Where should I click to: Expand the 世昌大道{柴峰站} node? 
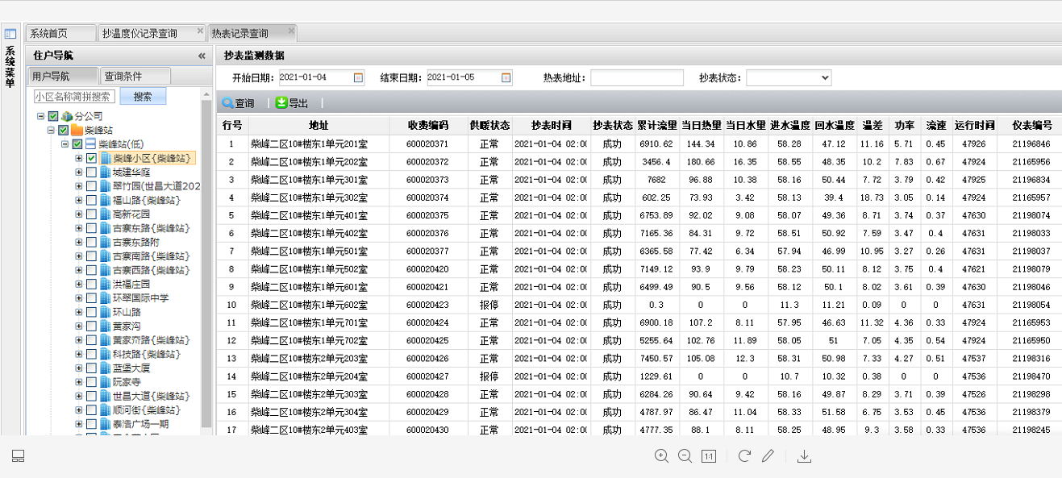[x=79, y=396]
